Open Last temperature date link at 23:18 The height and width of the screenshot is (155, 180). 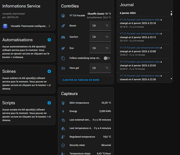[140, 20]
